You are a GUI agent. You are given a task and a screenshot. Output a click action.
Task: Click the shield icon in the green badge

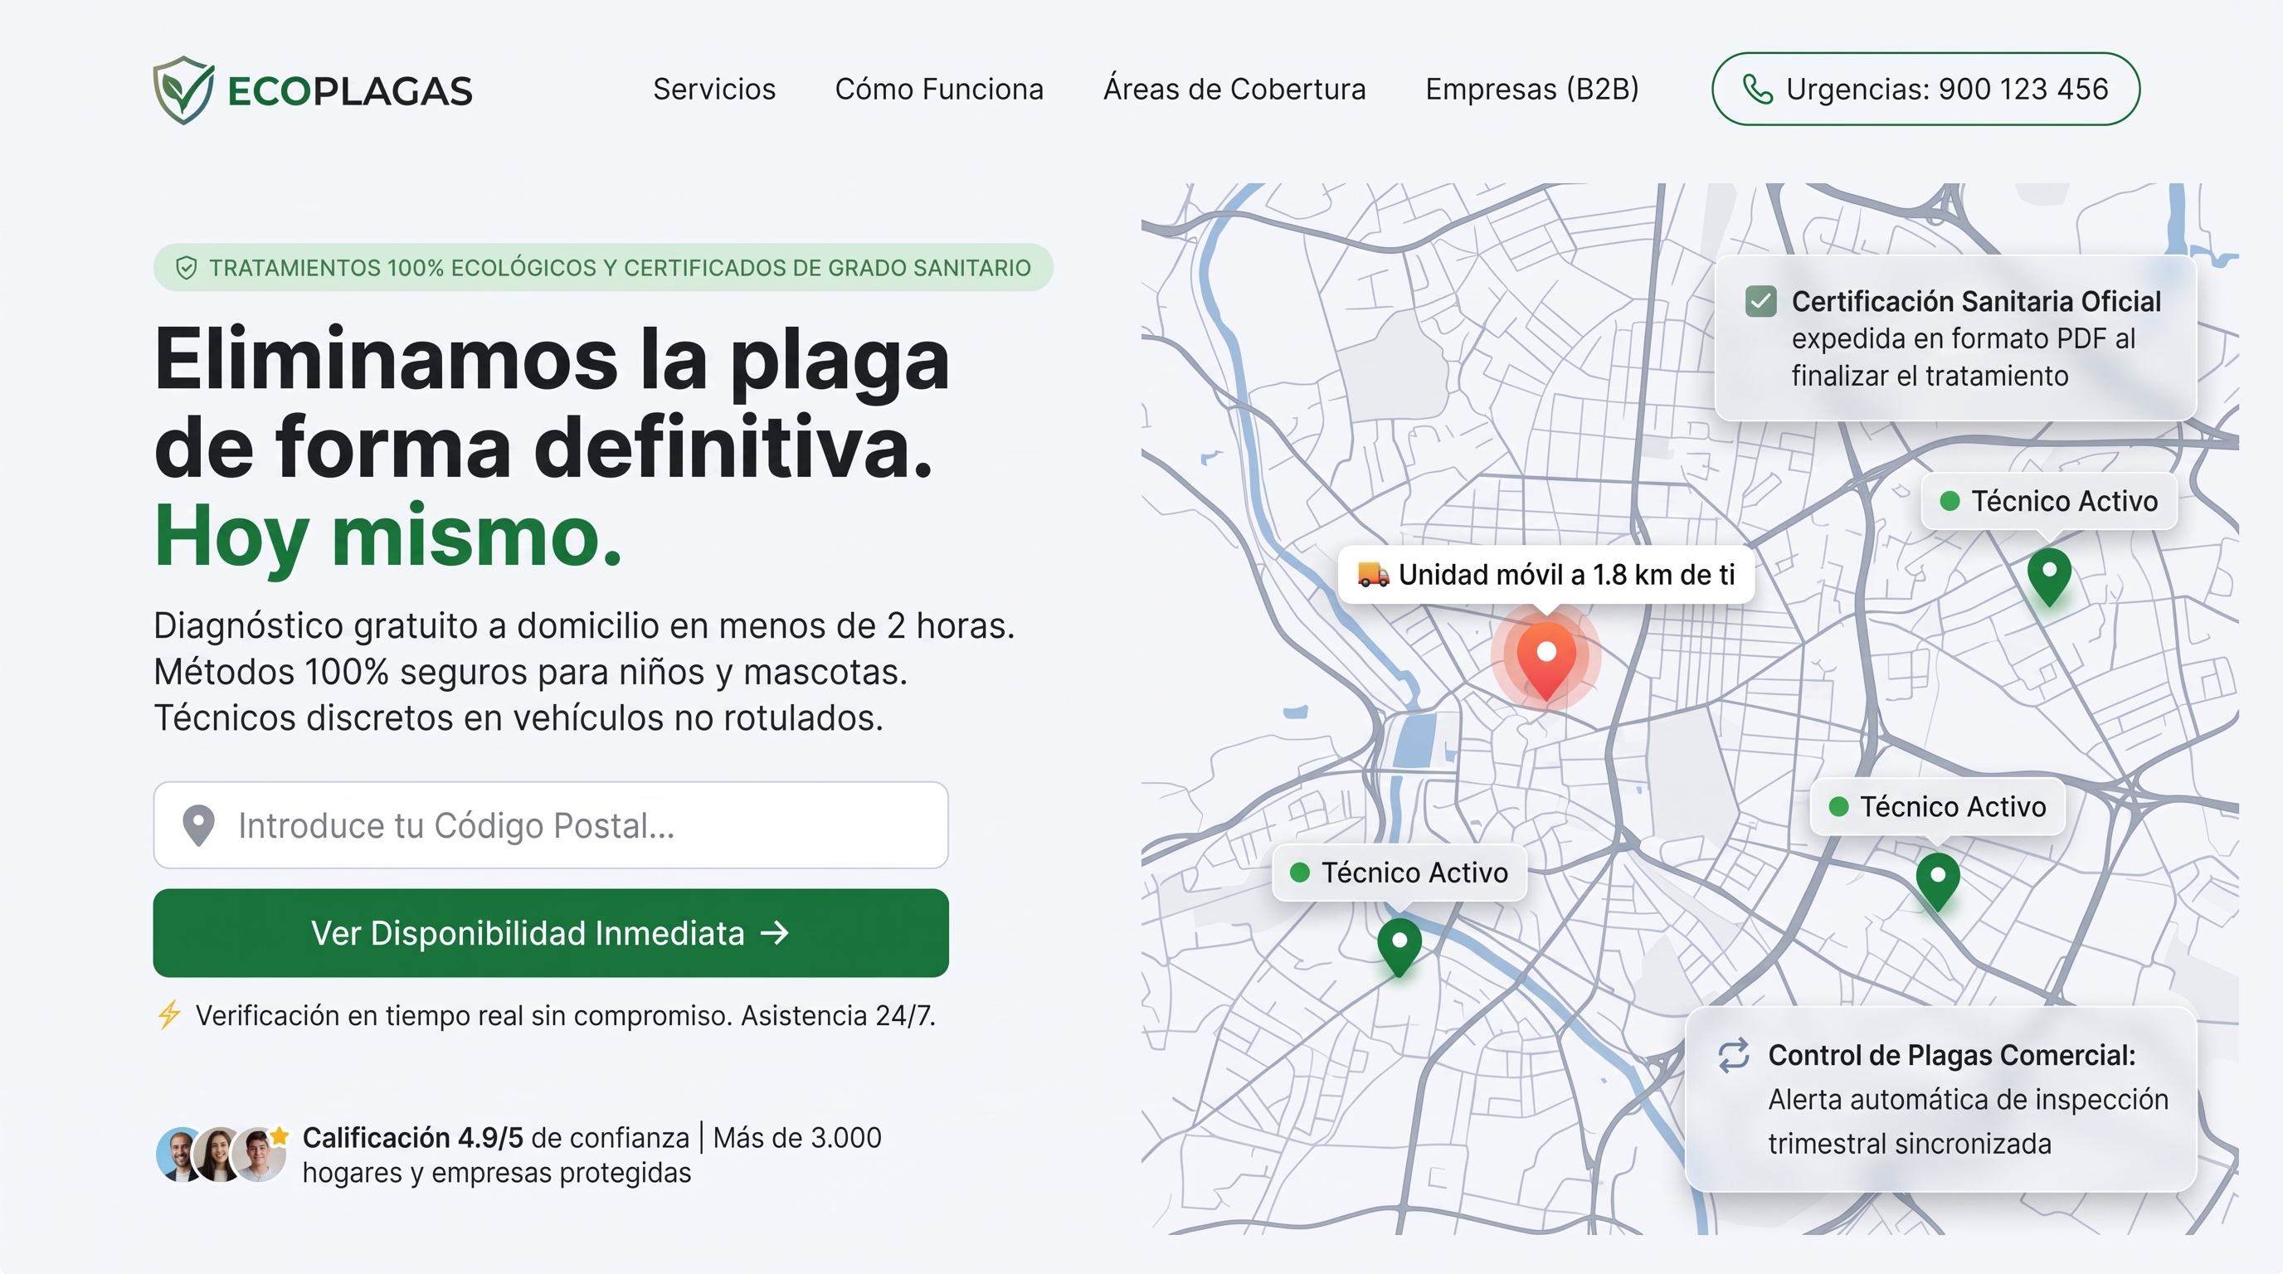(x=186, y=268)
